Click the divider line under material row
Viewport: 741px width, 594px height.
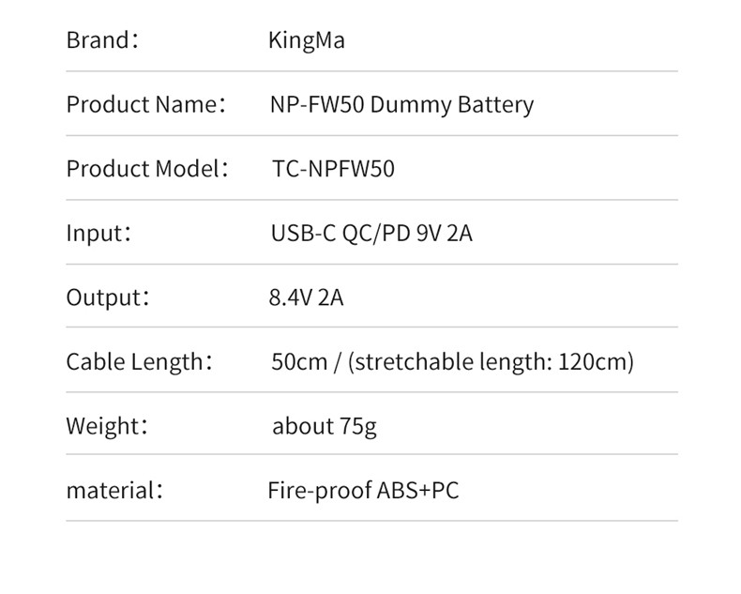point(372,521)
